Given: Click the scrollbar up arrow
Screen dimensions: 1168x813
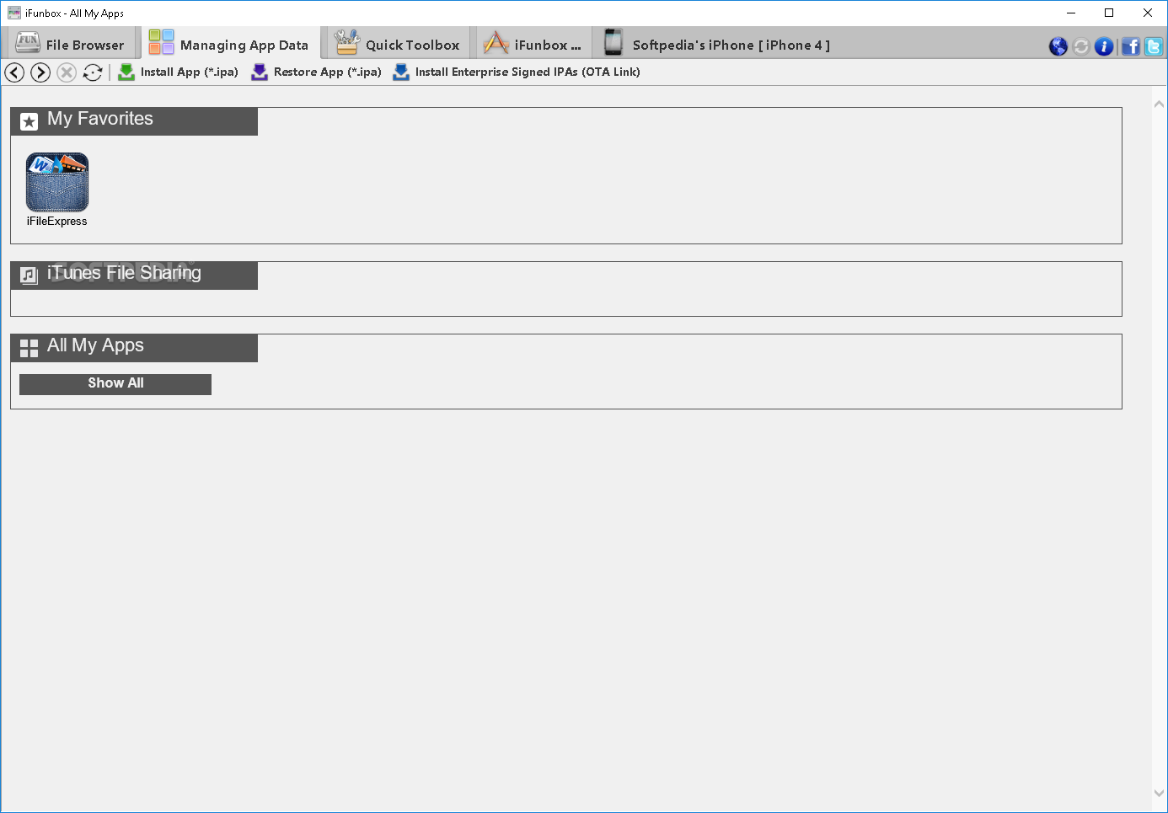Looking at the screenshot, I should click(x=1159, y=104).
